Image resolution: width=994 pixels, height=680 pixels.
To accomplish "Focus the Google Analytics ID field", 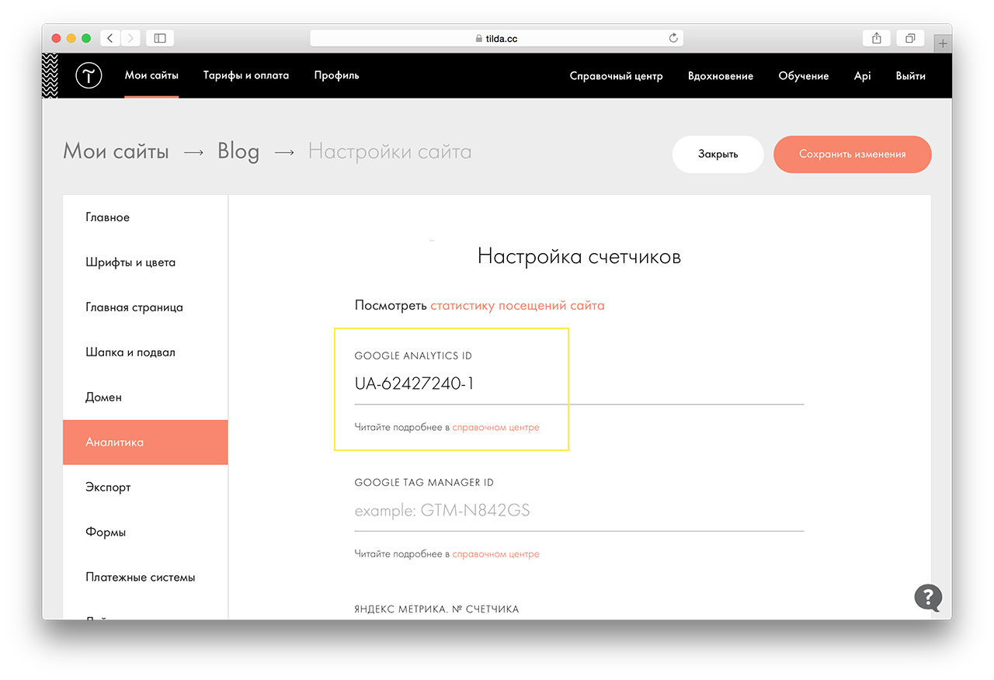I will [x=579, y=383].
